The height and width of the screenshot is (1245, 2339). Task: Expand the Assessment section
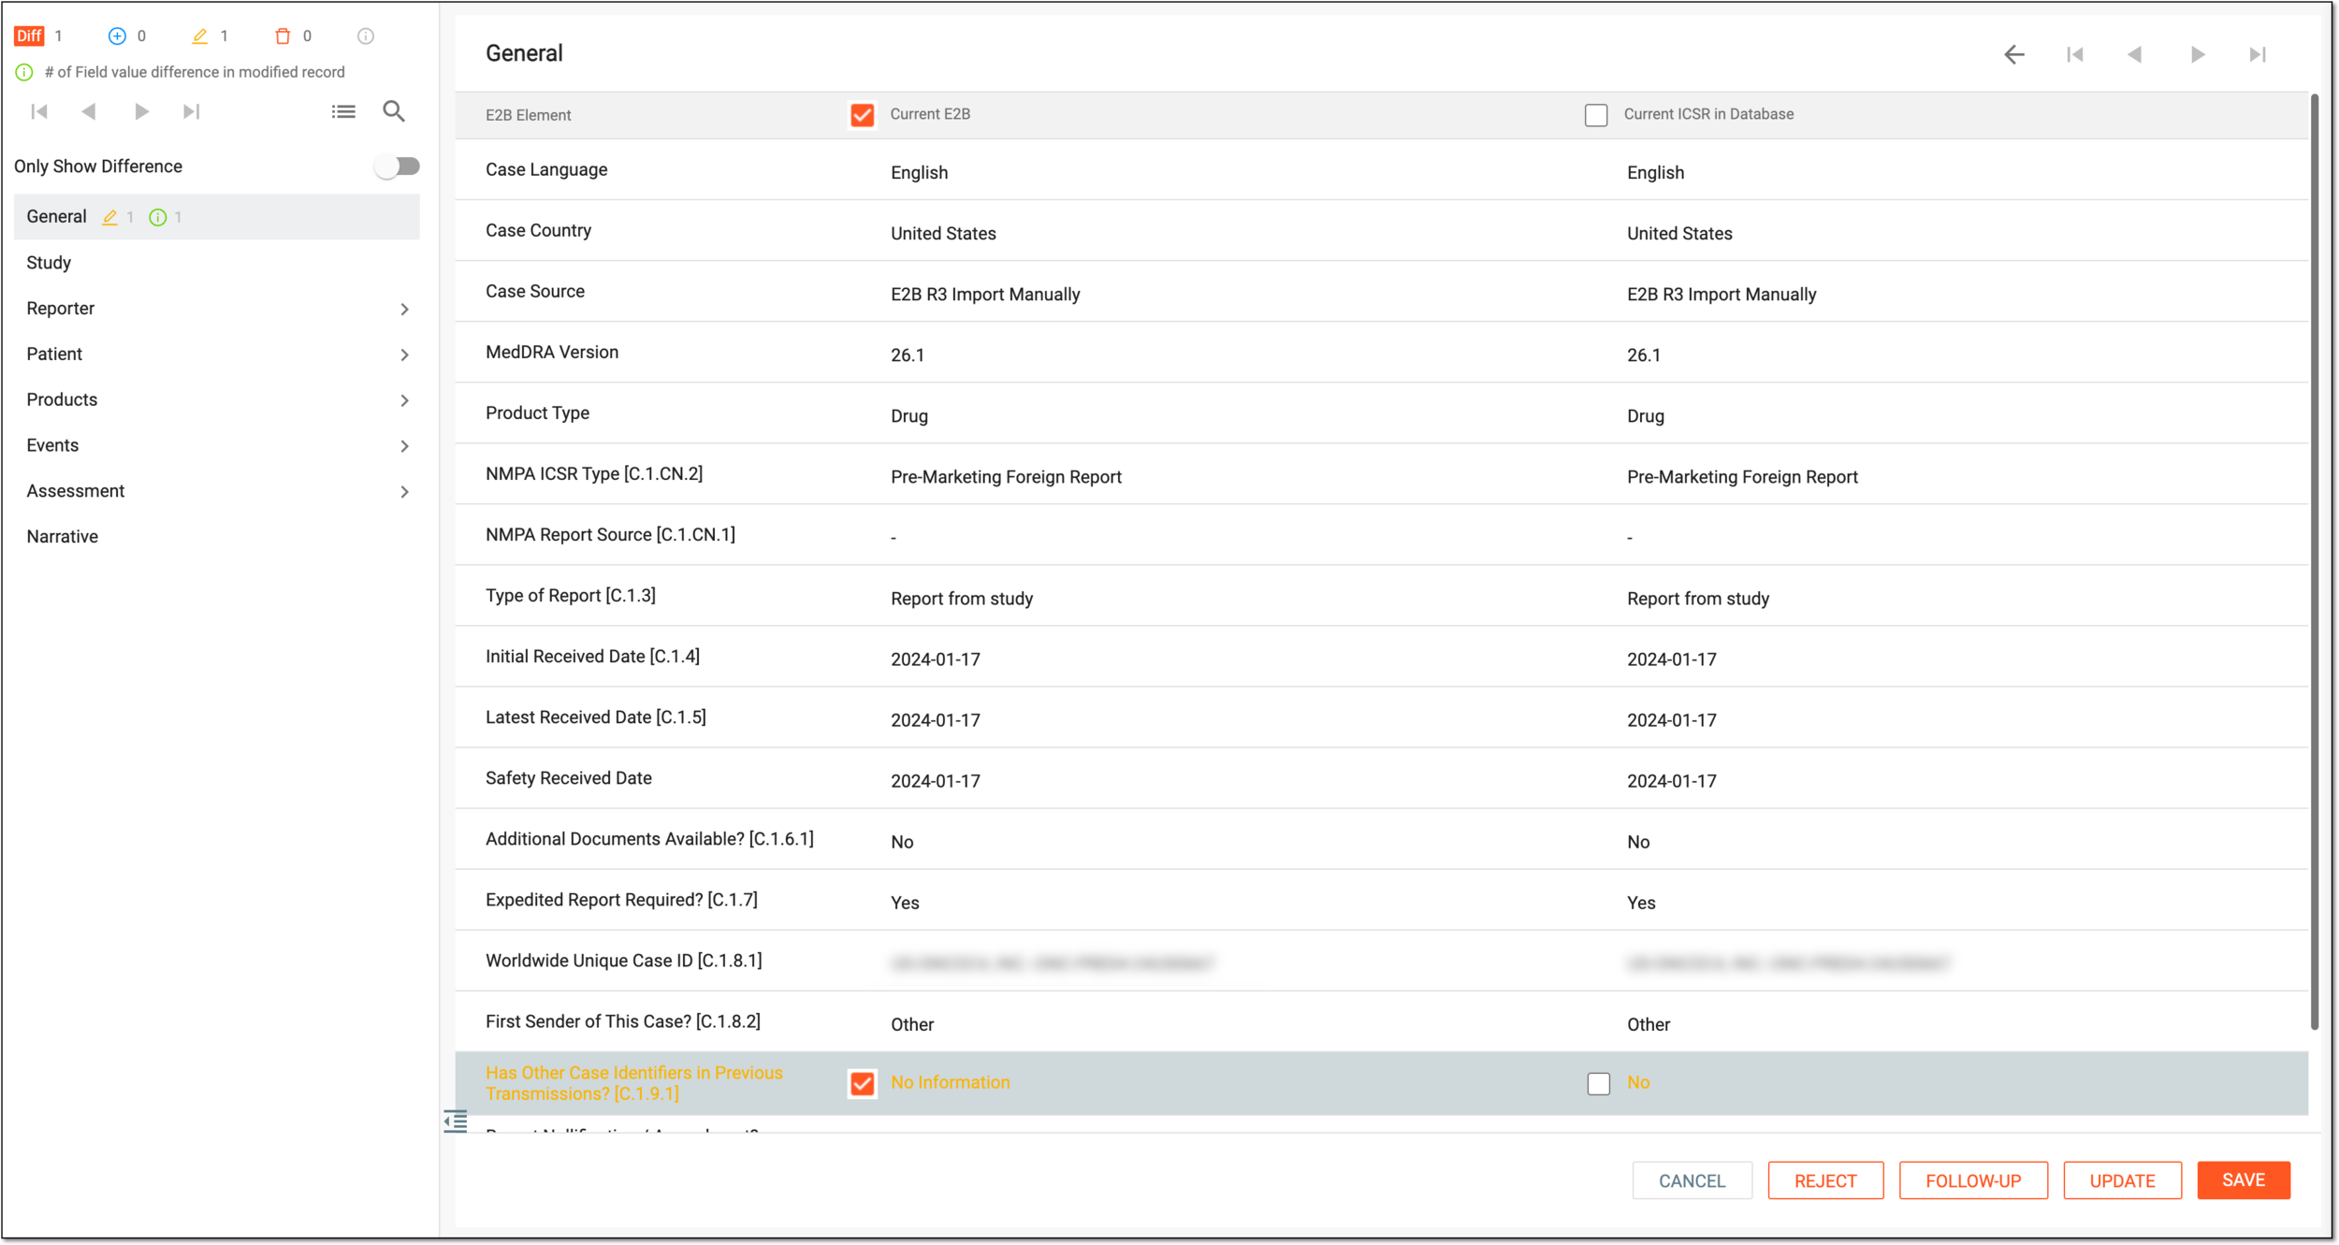[x=404, y=492]
